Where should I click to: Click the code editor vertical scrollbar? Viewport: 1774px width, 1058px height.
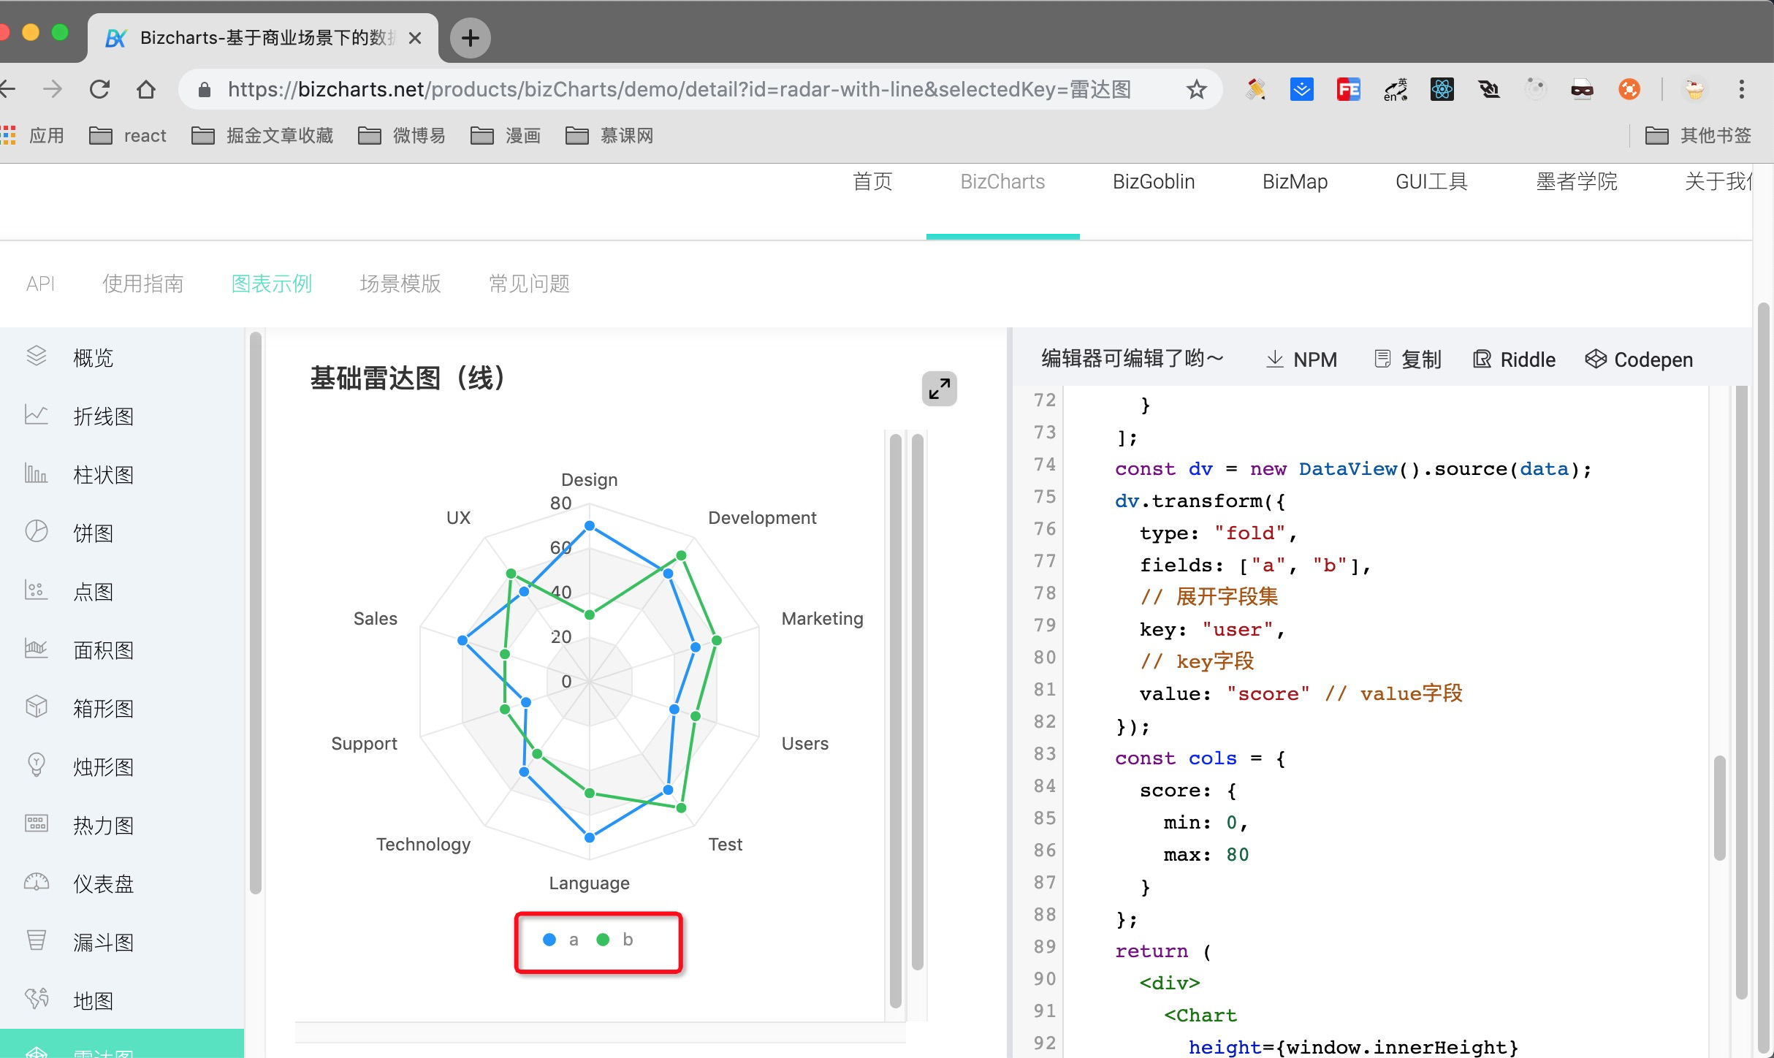(1719, 807)
